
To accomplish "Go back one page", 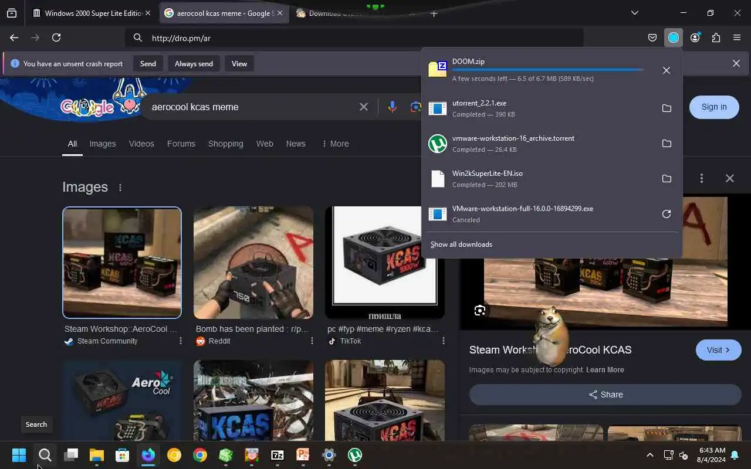I will point(14,38).
